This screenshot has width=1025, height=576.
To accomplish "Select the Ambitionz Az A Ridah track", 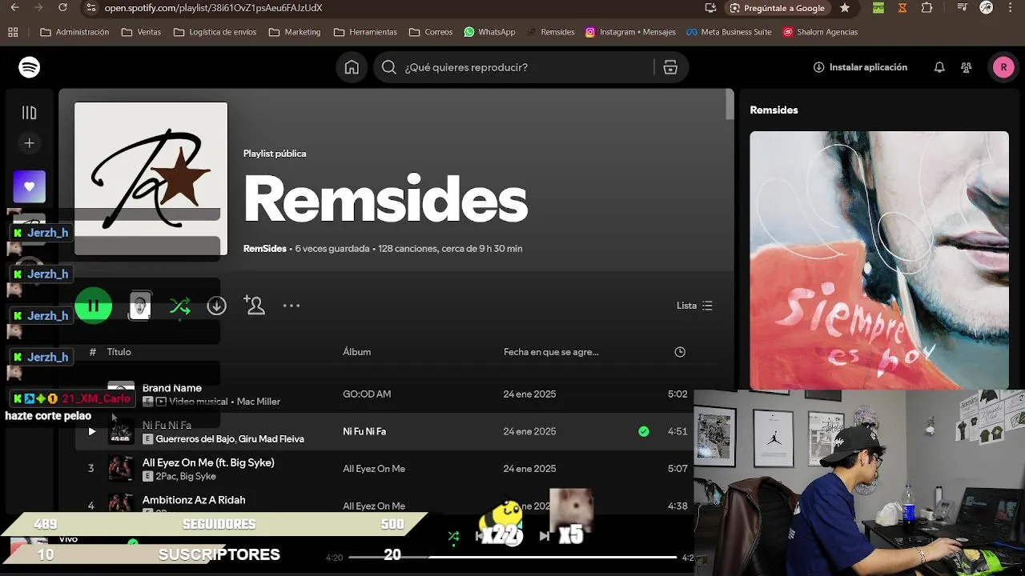I will [x=194, y=500].
